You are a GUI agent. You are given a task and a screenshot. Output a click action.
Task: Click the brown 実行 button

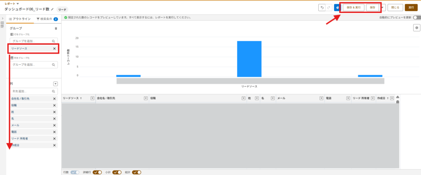pos(411,7)
